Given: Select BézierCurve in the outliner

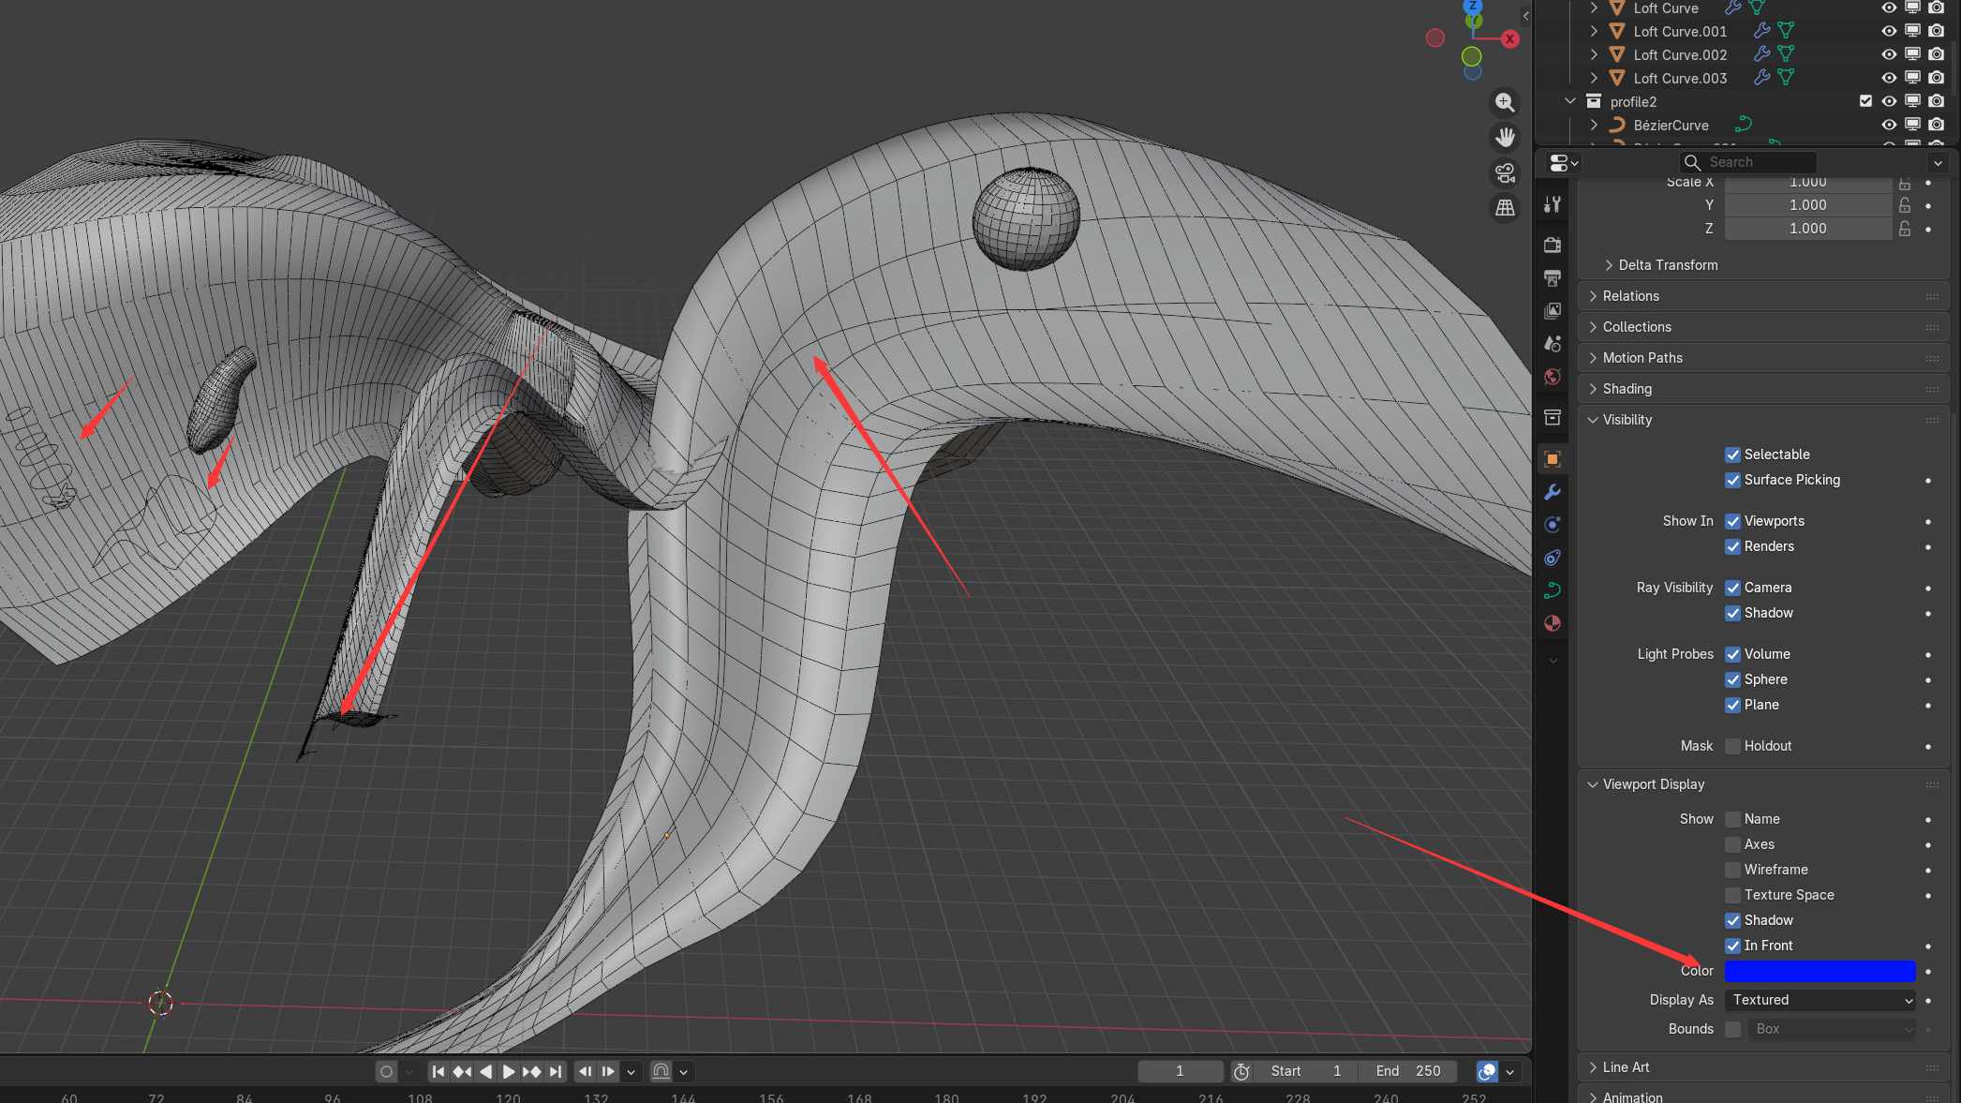Looking at the screenshot, I should pos(1671,126).
